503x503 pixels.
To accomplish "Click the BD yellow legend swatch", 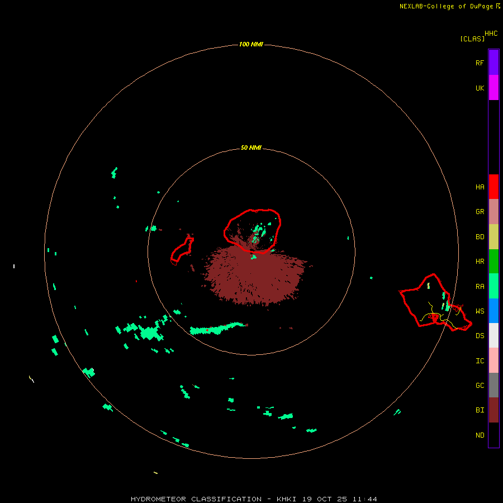I will pos(493,237).
